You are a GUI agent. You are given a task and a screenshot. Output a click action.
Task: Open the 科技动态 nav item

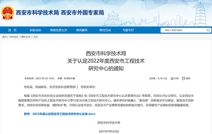(x=35, y=30)
